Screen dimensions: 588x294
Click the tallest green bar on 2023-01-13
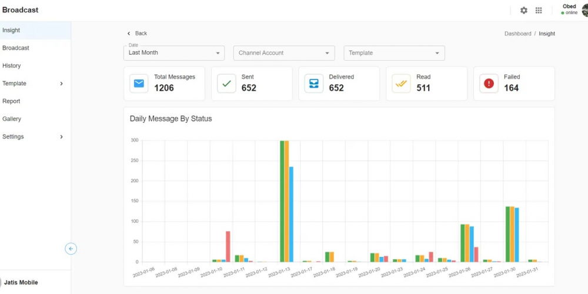point(282,201)
